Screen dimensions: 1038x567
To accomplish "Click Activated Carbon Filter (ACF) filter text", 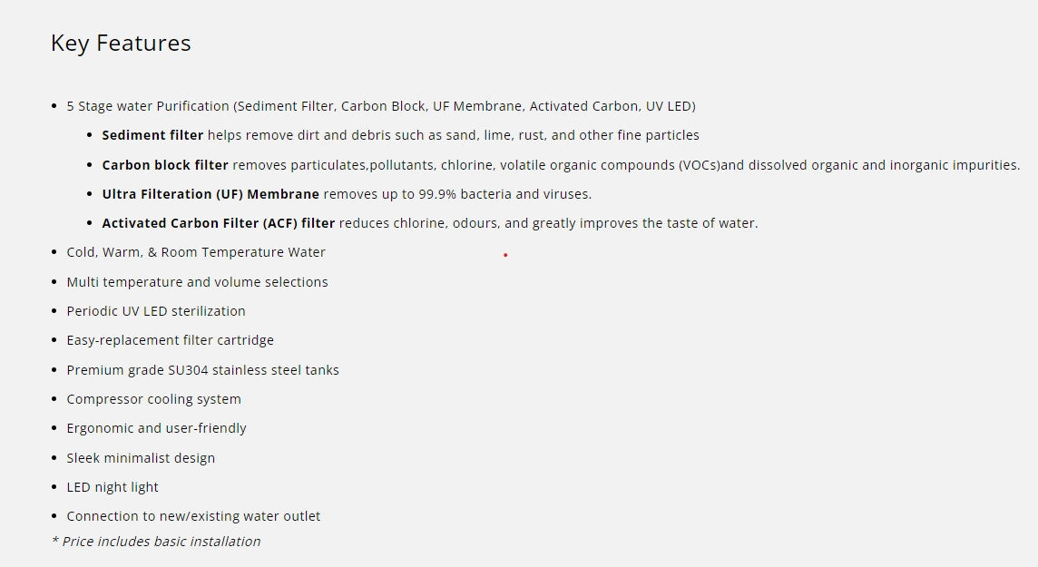I will tap(219, 223).
